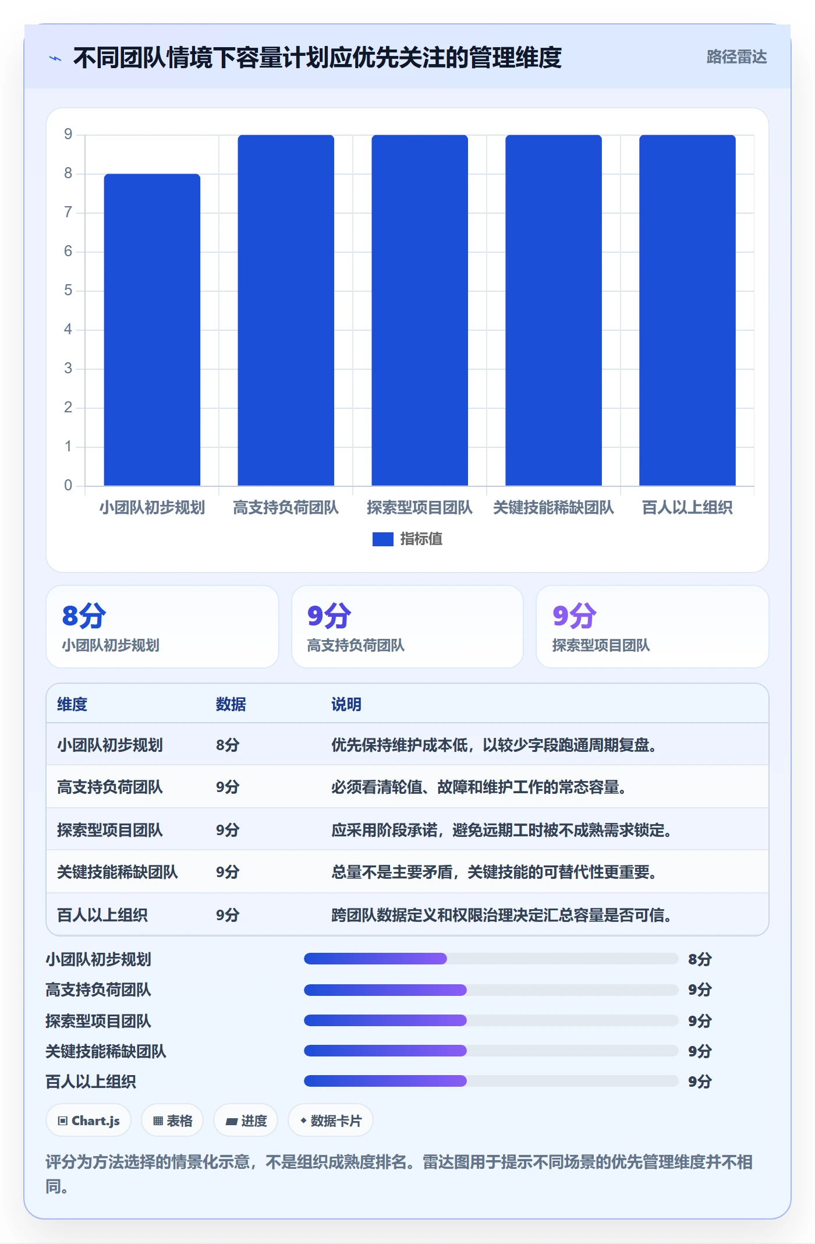Click the 小团队初步规划 table row name
Viewport: 815px width, 1244px height.
click(110, 745)
